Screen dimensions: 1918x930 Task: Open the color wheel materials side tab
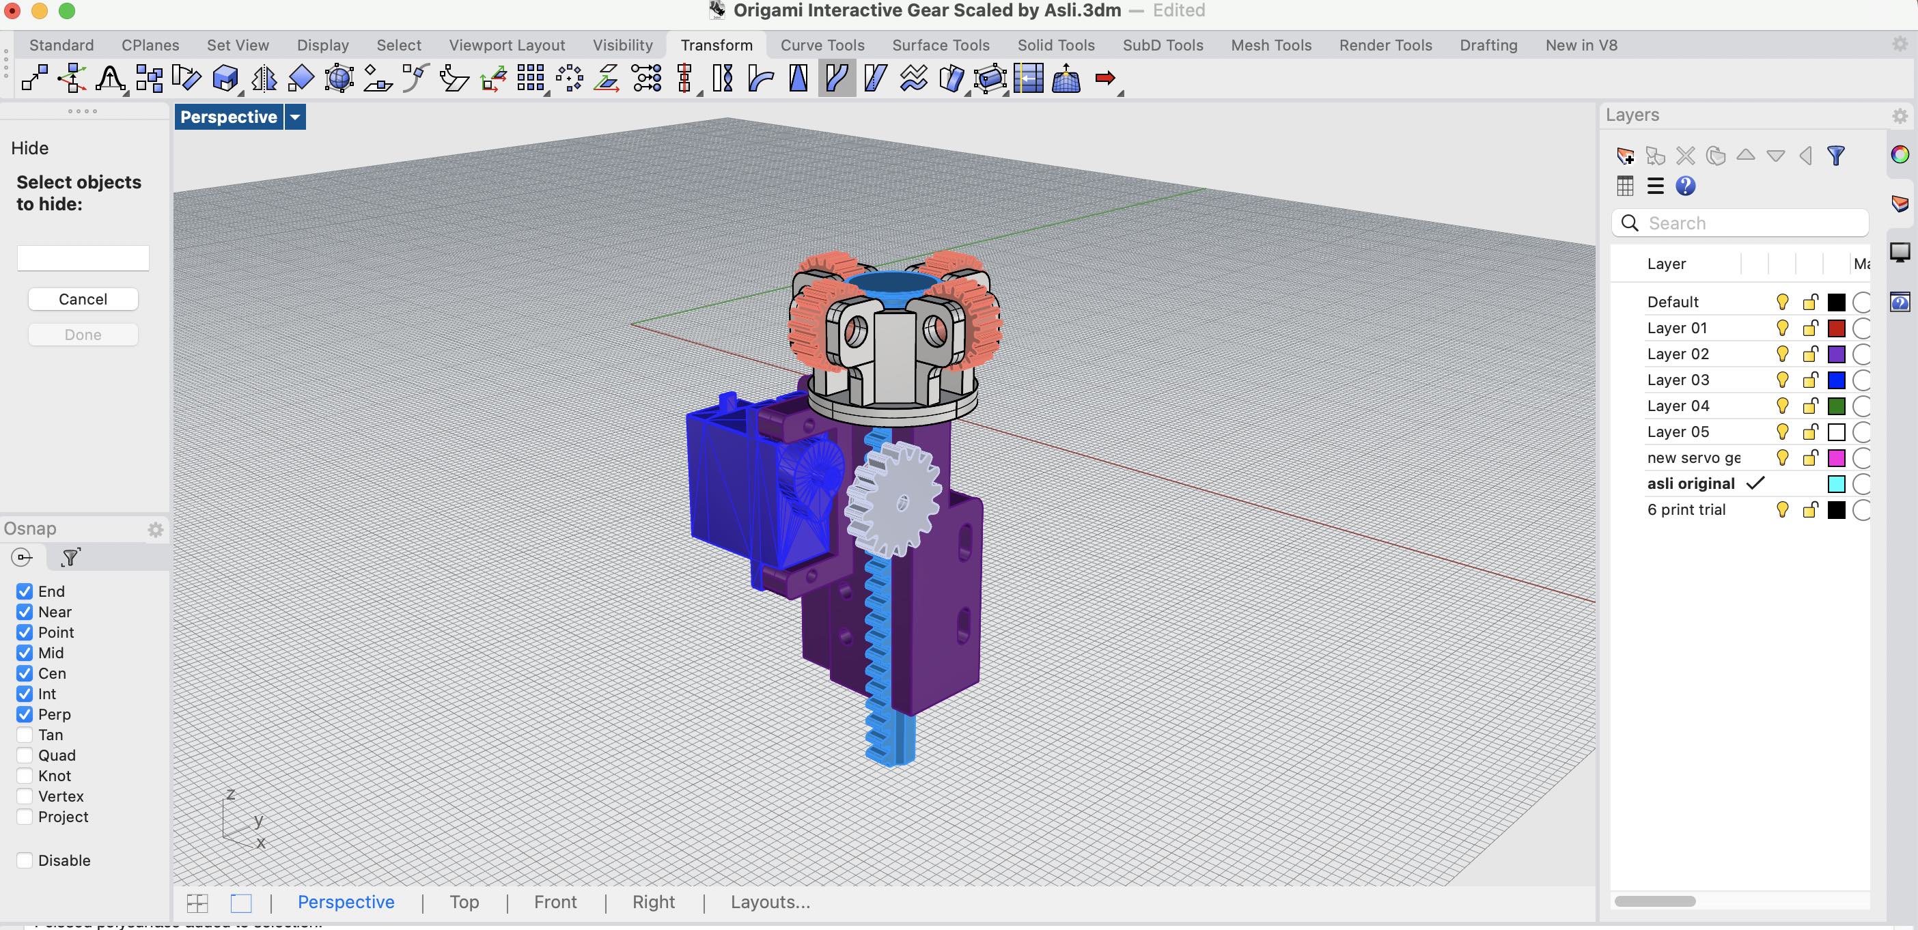[x=1900, y=155]
